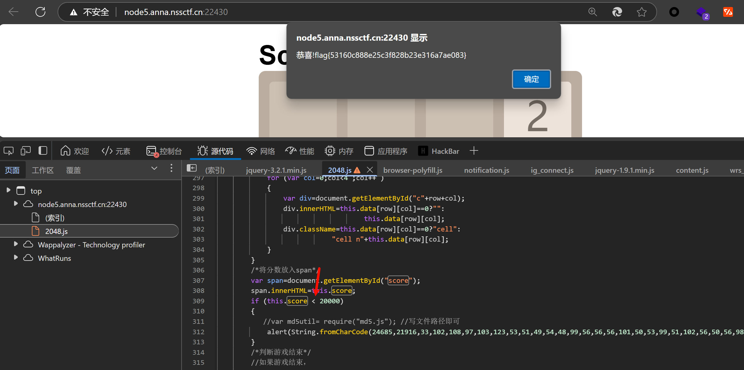Toggle device emulation icon in DevTools
744x370 pixels.
[26, 151]
